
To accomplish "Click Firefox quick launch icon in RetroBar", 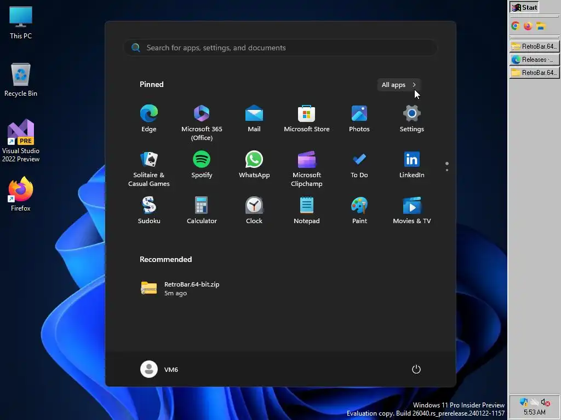I will [528, 26].
